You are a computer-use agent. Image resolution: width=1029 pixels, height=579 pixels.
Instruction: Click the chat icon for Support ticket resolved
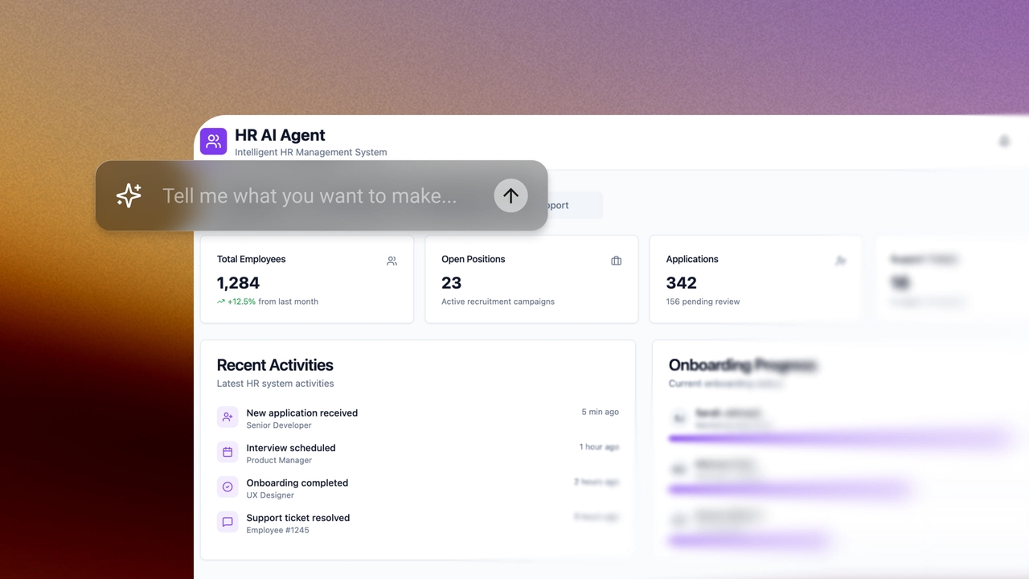(228, 522)
